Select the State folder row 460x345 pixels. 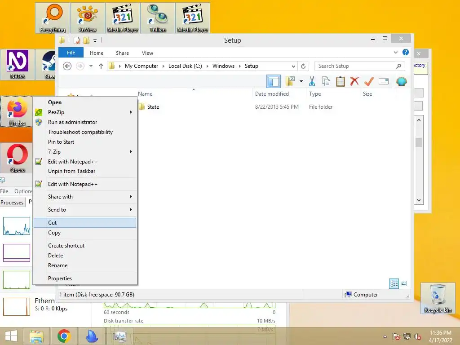(236, 107)
